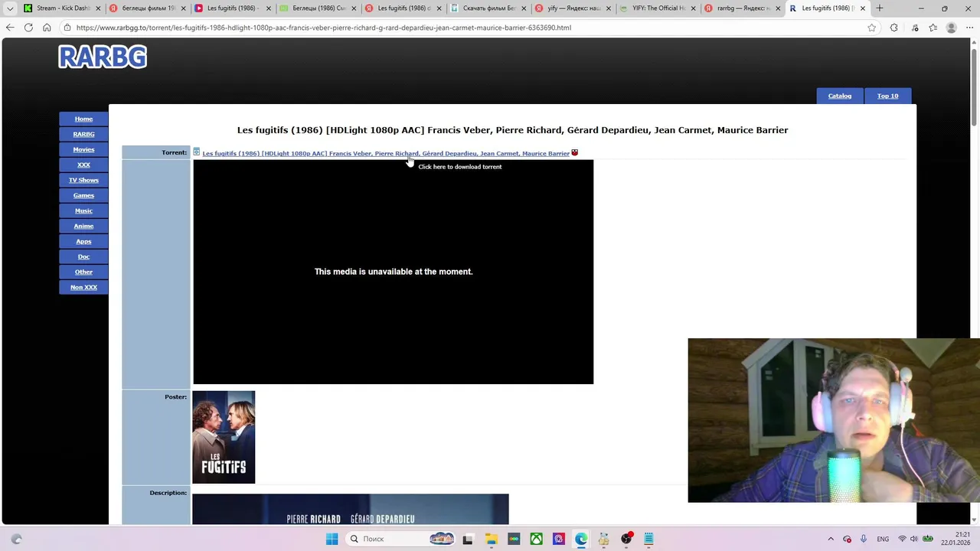Open the Non XXX category link
Screen dimensions: 980x551
click(83, 287)
